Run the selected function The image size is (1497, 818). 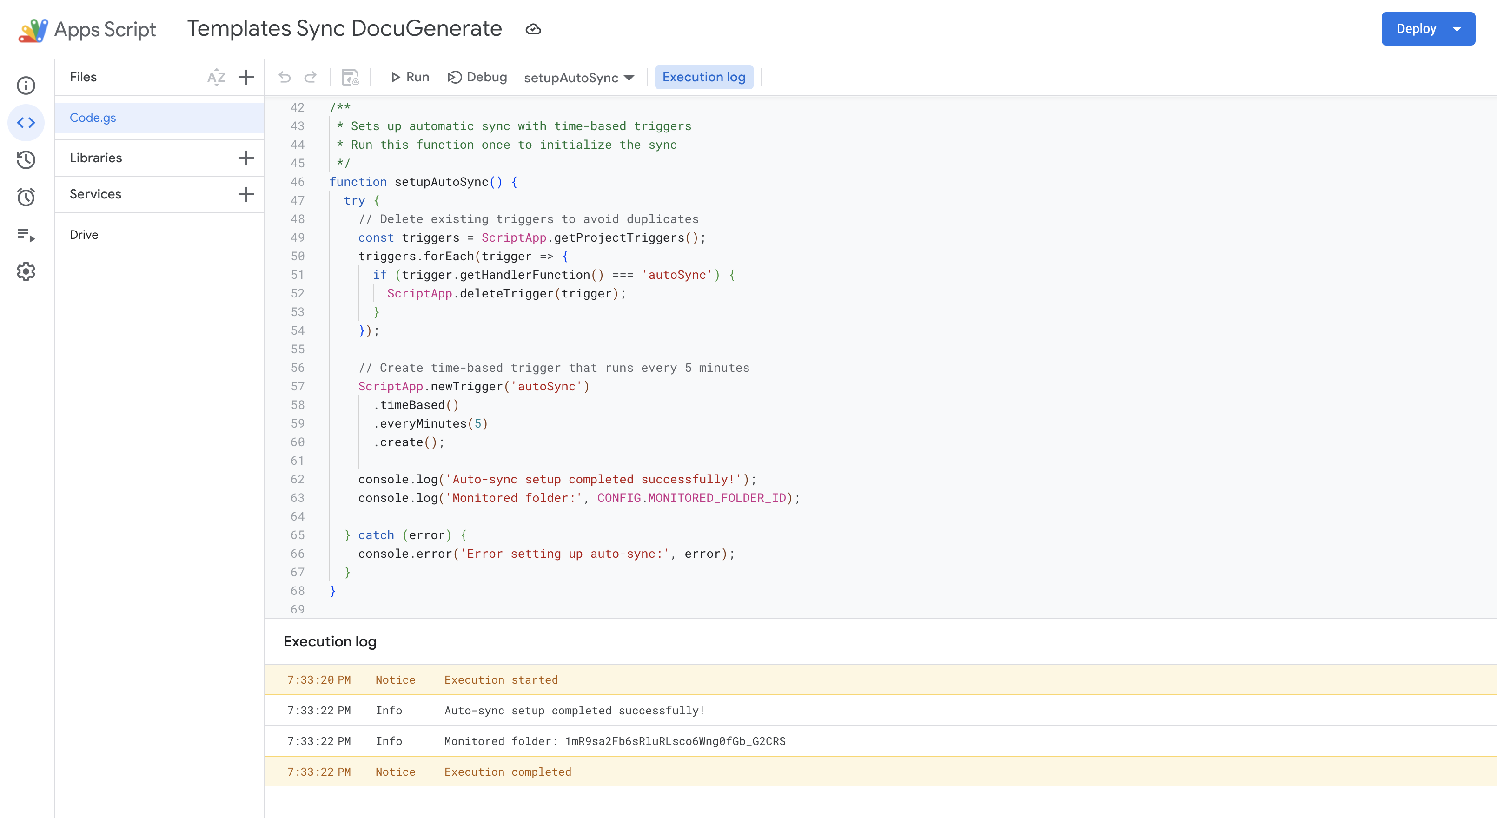pos(409,77)
